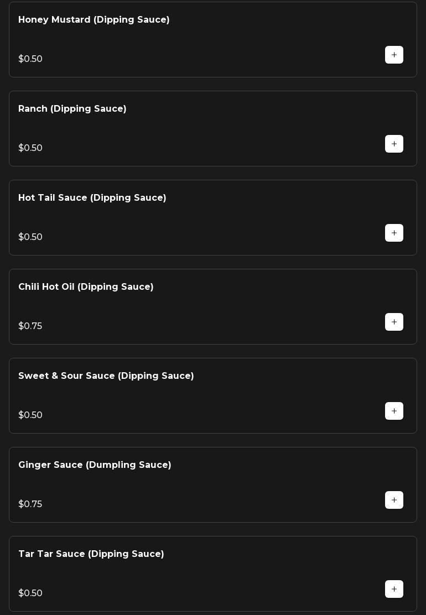Screen dimensions: 426x615
Task: Add Ginger Sauce dumpling sauce
Action: tap(394, 500)
